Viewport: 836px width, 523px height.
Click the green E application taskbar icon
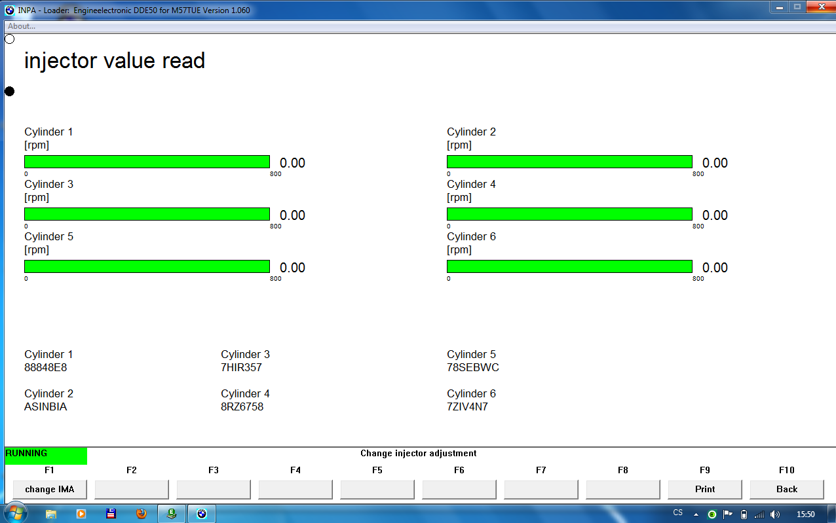[x=172, y=514]
